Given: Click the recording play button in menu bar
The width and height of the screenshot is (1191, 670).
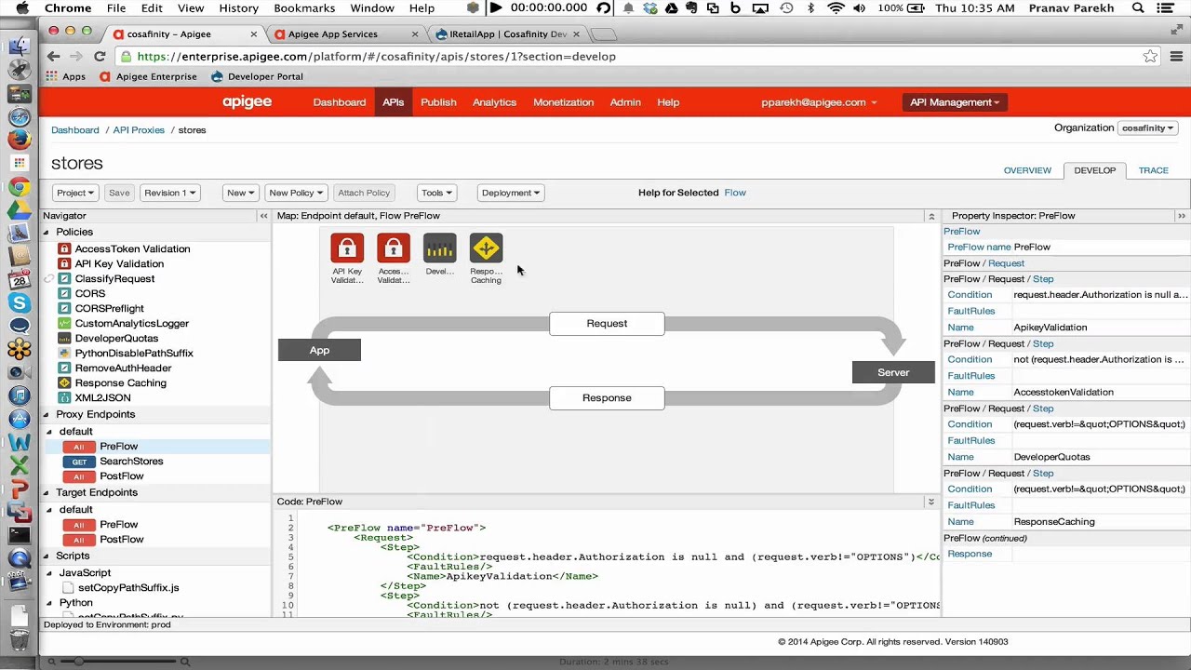Looking at the screenshot, I should (x=495, y=8).
